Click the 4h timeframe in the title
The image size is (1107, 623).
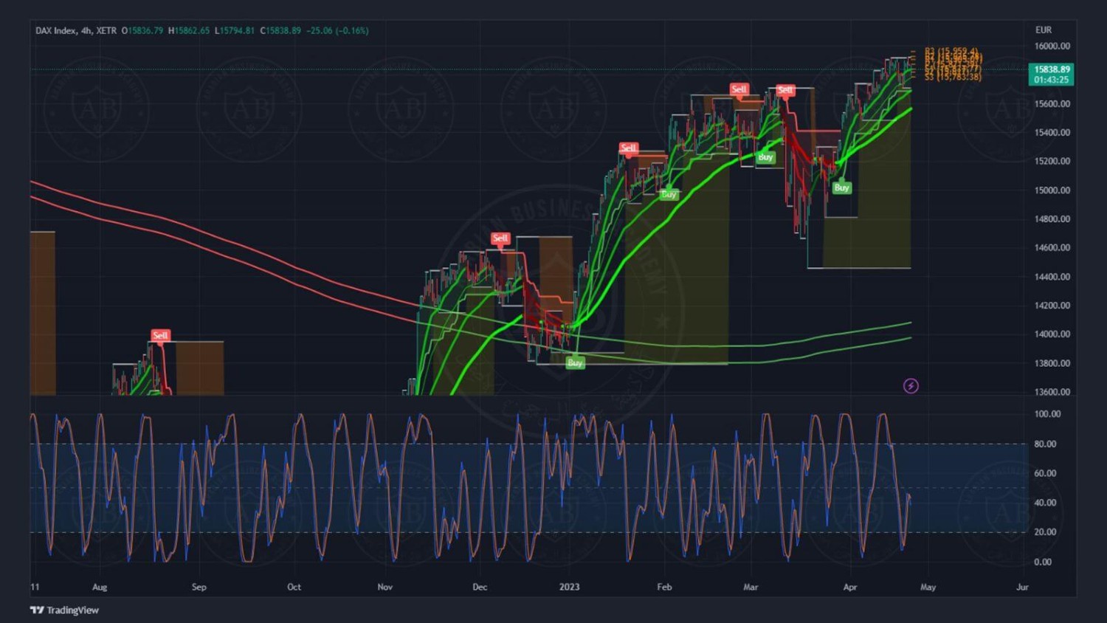click(86, 30)
